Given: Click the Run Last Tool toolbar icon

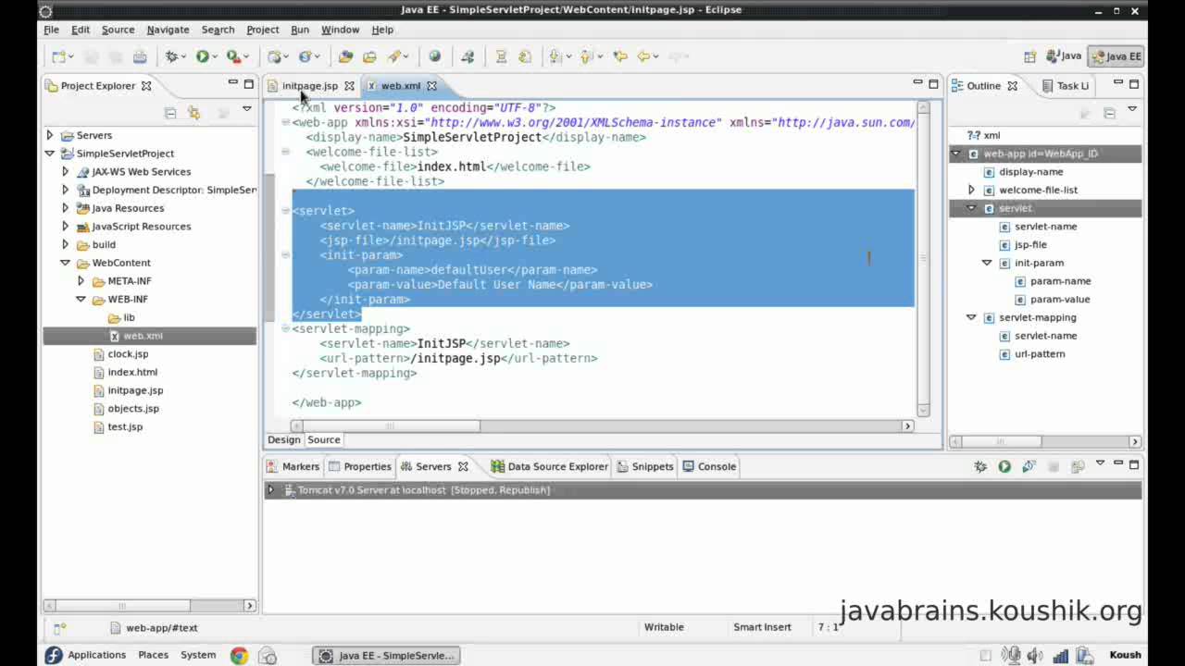Looking at the screenshot, I should 233,56.
